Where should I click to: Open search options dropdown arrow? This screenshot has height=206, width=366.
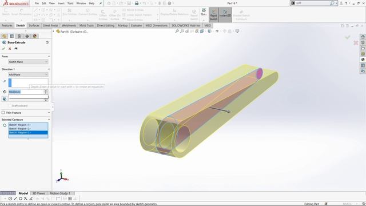(336, 3)
